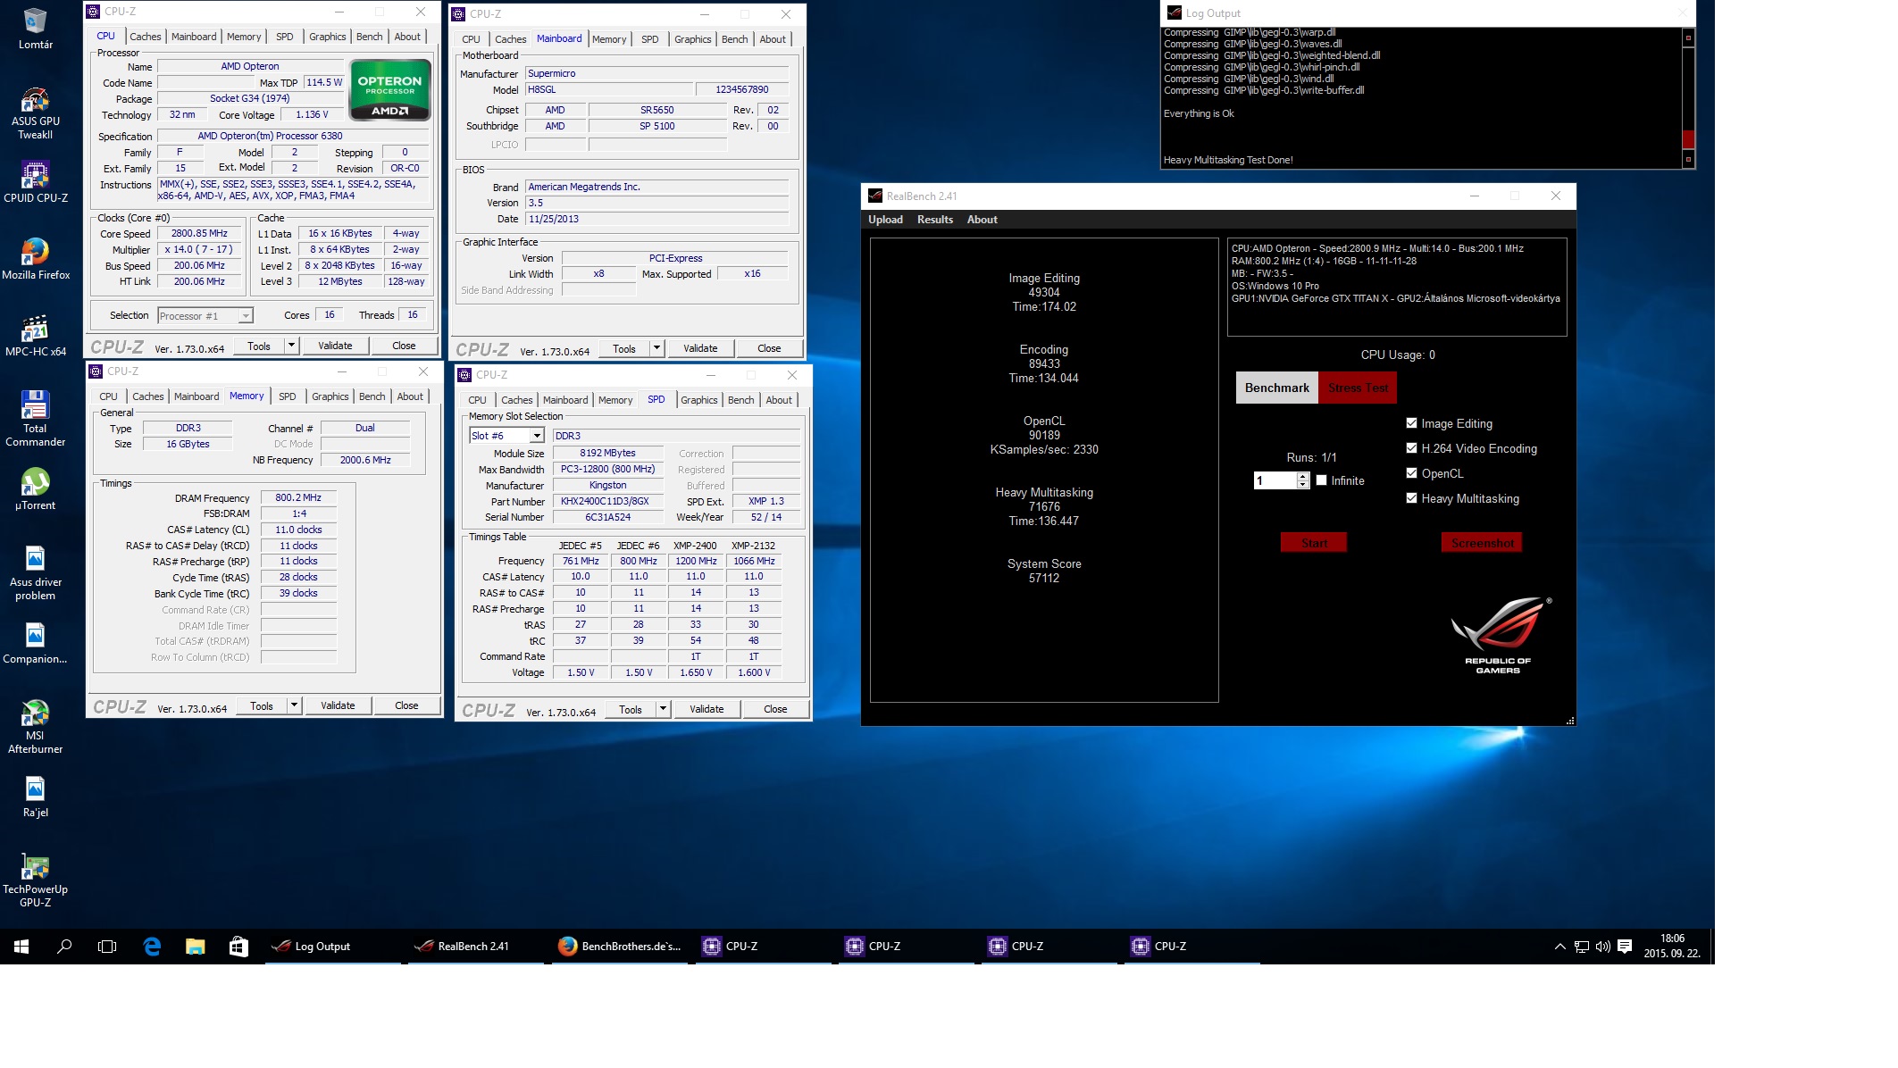Click Validate in the CPU tab window
Screen dimensions: 1898x1068
coord(335,346)
